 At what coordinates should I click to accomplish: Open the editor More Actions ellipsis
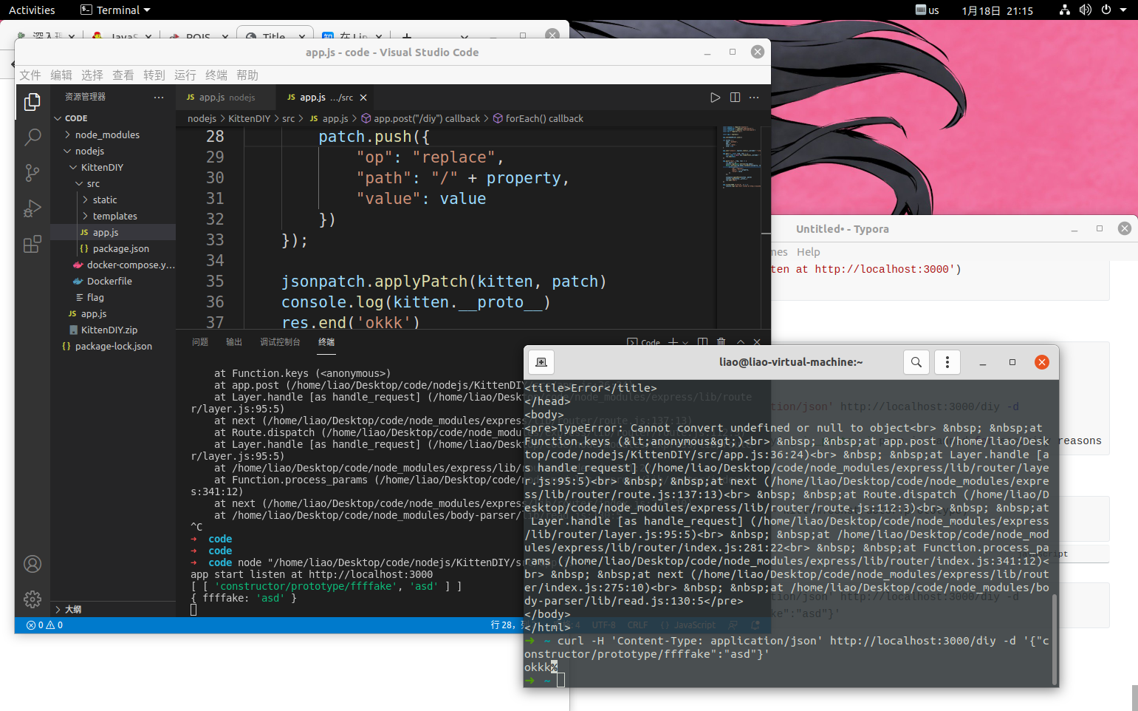(x=754, y=98)
